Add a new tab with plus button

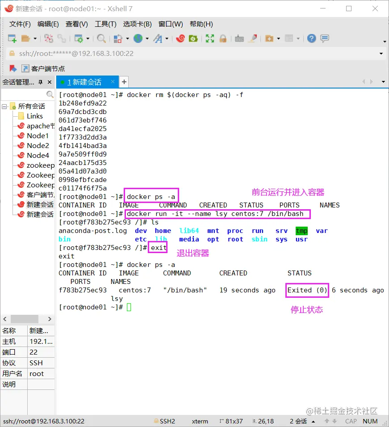tap(124, 82)
